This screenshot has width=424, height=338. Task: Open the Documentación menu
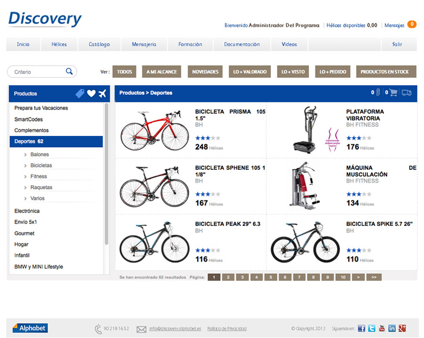[x=242, y=44]
